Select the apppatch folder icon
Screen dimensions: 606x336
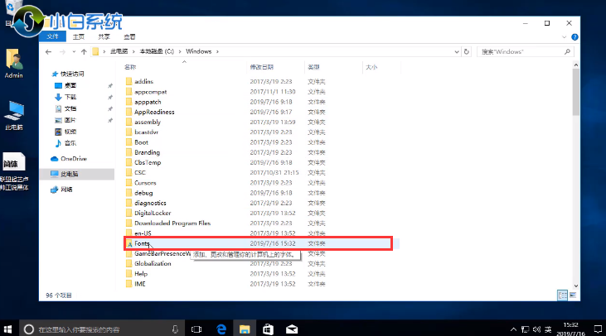(x=129, y=102)
